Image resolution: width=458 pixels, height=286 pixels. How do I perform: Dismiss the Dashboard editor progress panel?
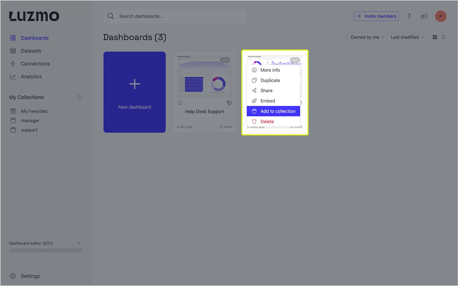pos(79,243)
